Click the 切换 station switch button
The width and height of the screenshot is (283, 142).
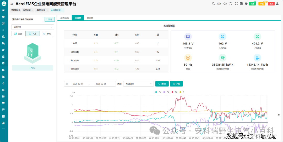[50, 19]
